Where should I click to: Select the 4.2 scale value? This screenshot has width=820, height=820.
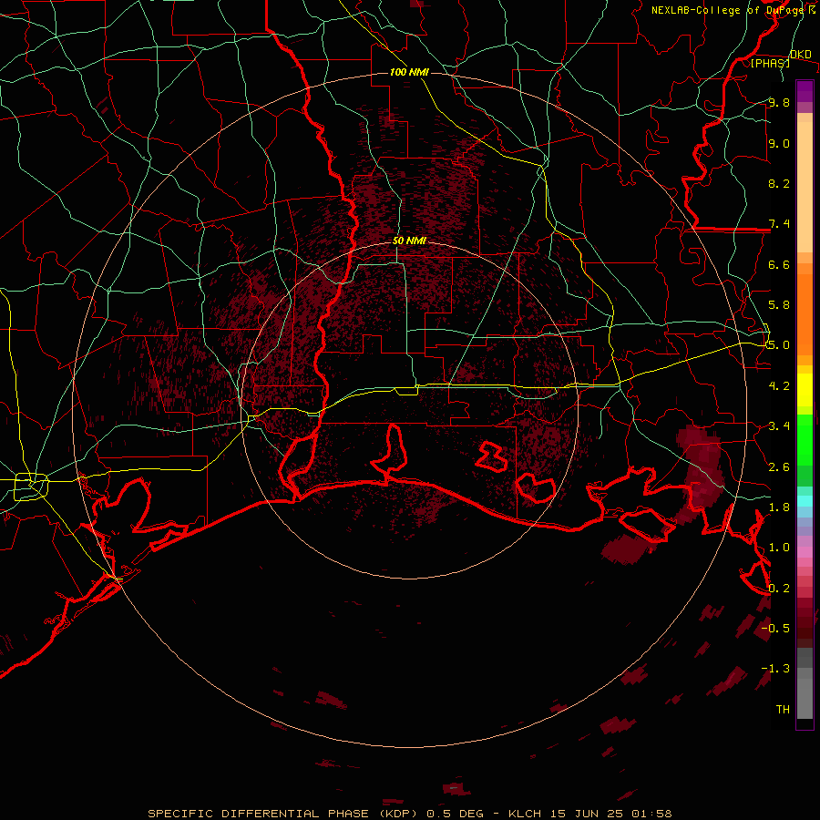point(779,385)
